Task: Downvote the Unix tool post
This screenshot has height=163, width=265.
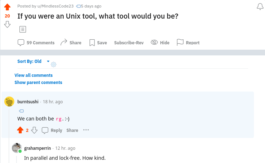Action: click(x=7, y=24)
